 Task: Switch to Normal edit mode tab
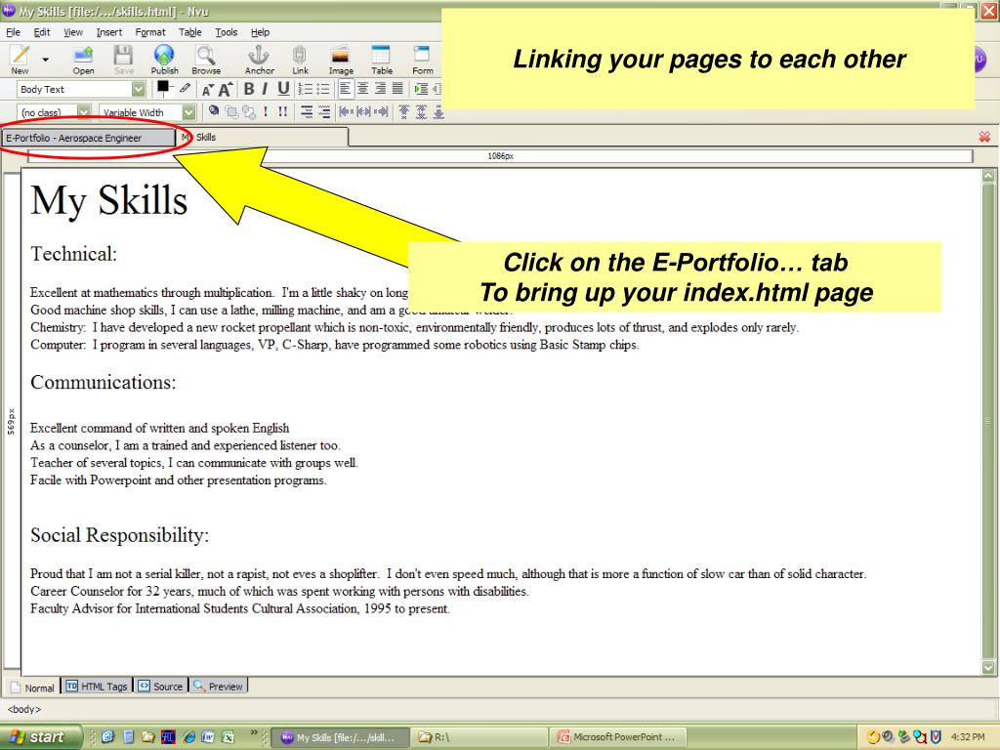pyautogui.click(x=32, y=687)
